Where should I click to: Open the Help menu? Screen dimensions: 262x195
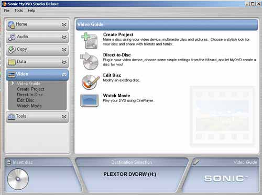[x=31, y=10]
